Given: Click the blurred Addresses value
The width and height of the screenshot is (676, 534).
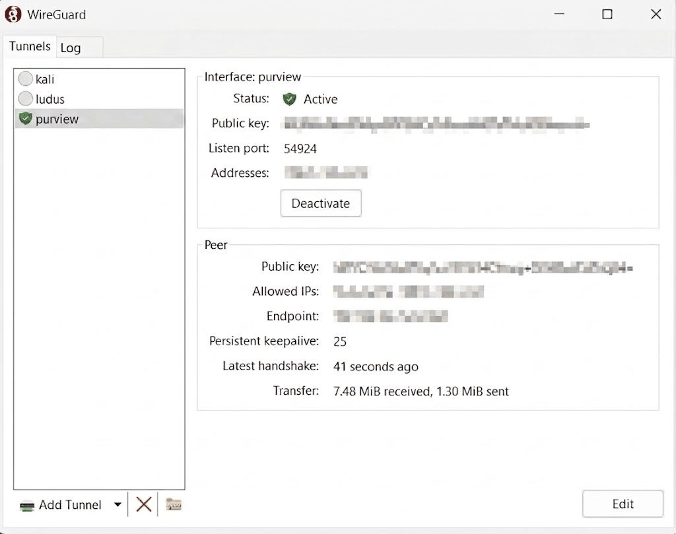Looking at the screenshot, I should 326,173.
